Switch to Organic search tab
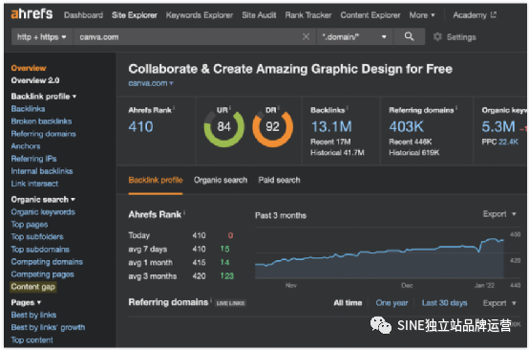Viewport: 529px width, 350px height. coord(221,180)
